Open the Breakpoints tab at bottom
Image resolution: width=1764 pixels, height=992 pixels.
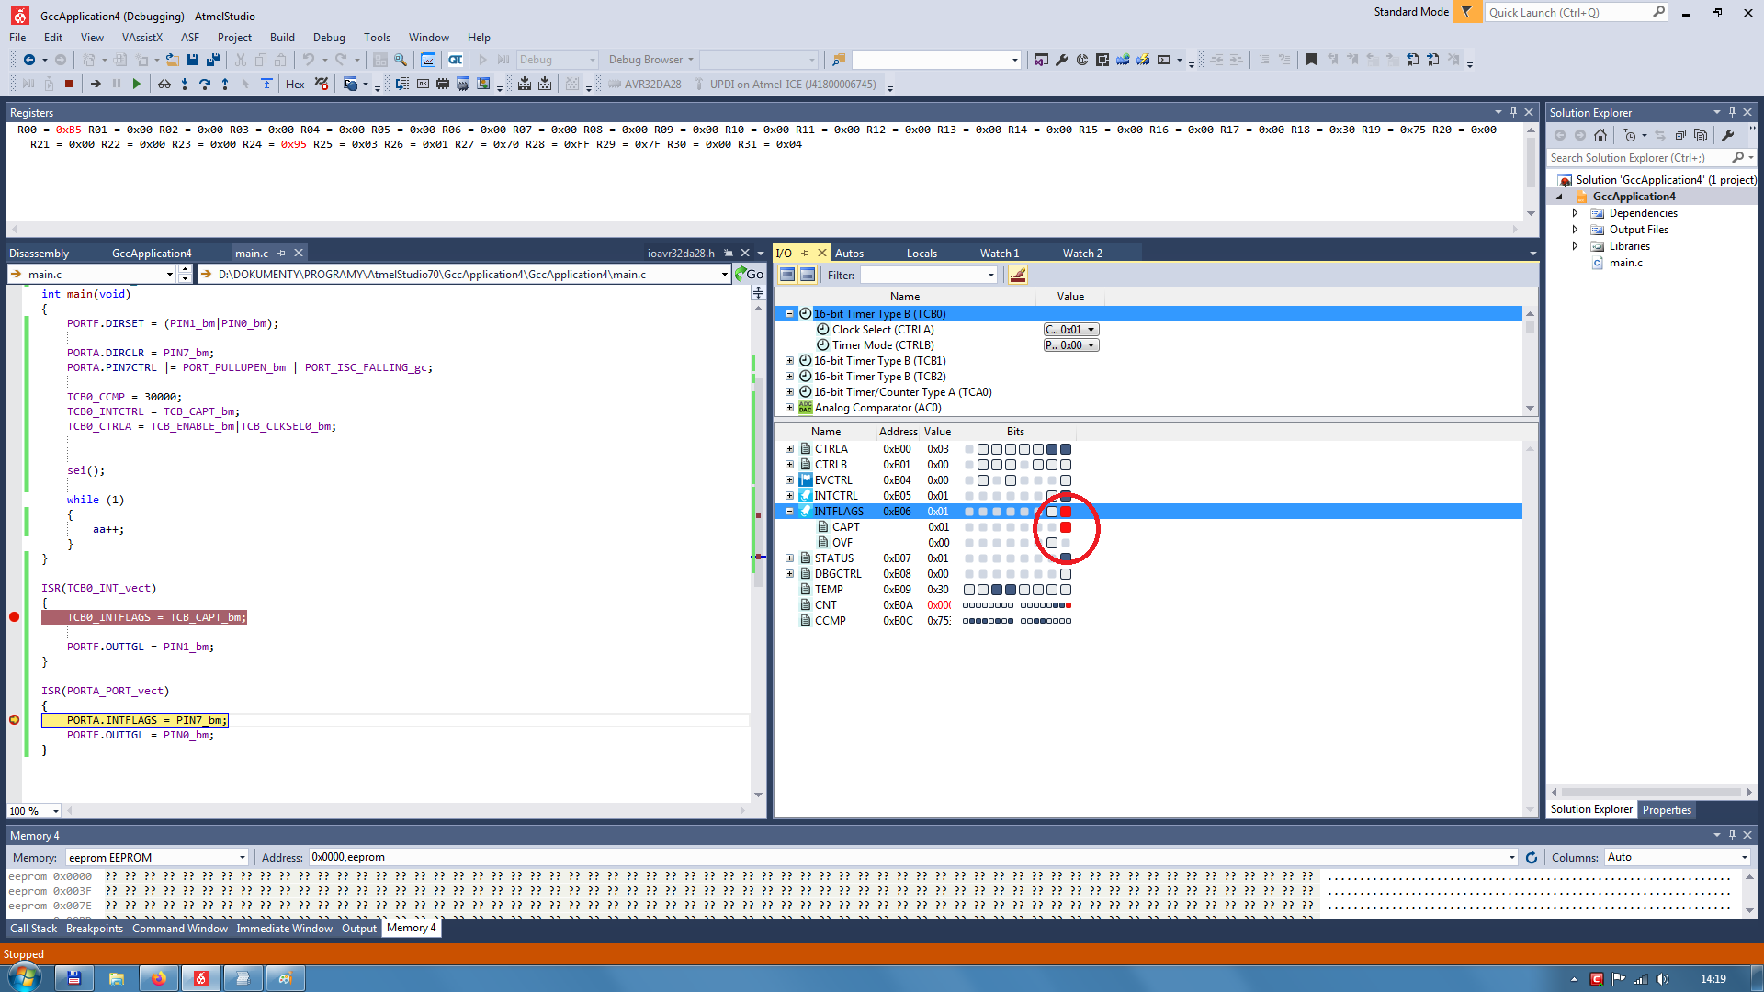[94, 929]
